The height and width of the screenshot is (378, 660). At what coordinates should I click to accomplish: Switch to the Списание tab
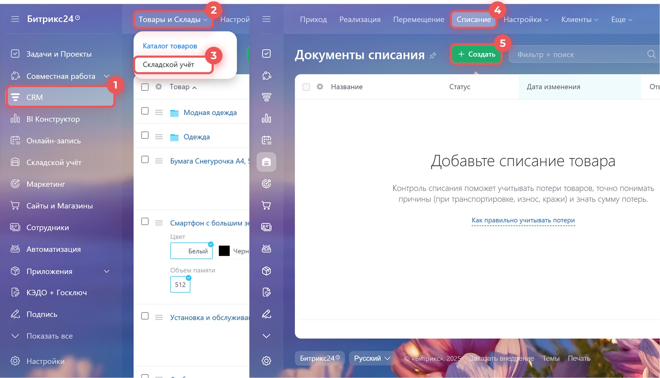tap(474, 20)
